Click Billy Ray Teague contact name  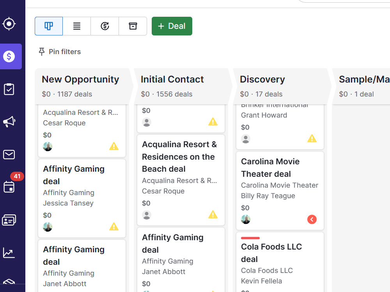(x=268, y=196)
